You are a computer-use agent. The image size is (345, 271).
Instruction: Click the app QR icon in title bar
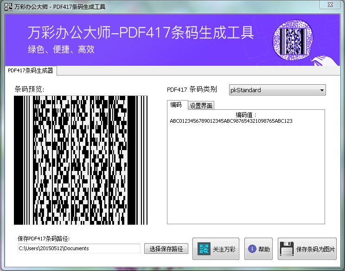point(7,6)
